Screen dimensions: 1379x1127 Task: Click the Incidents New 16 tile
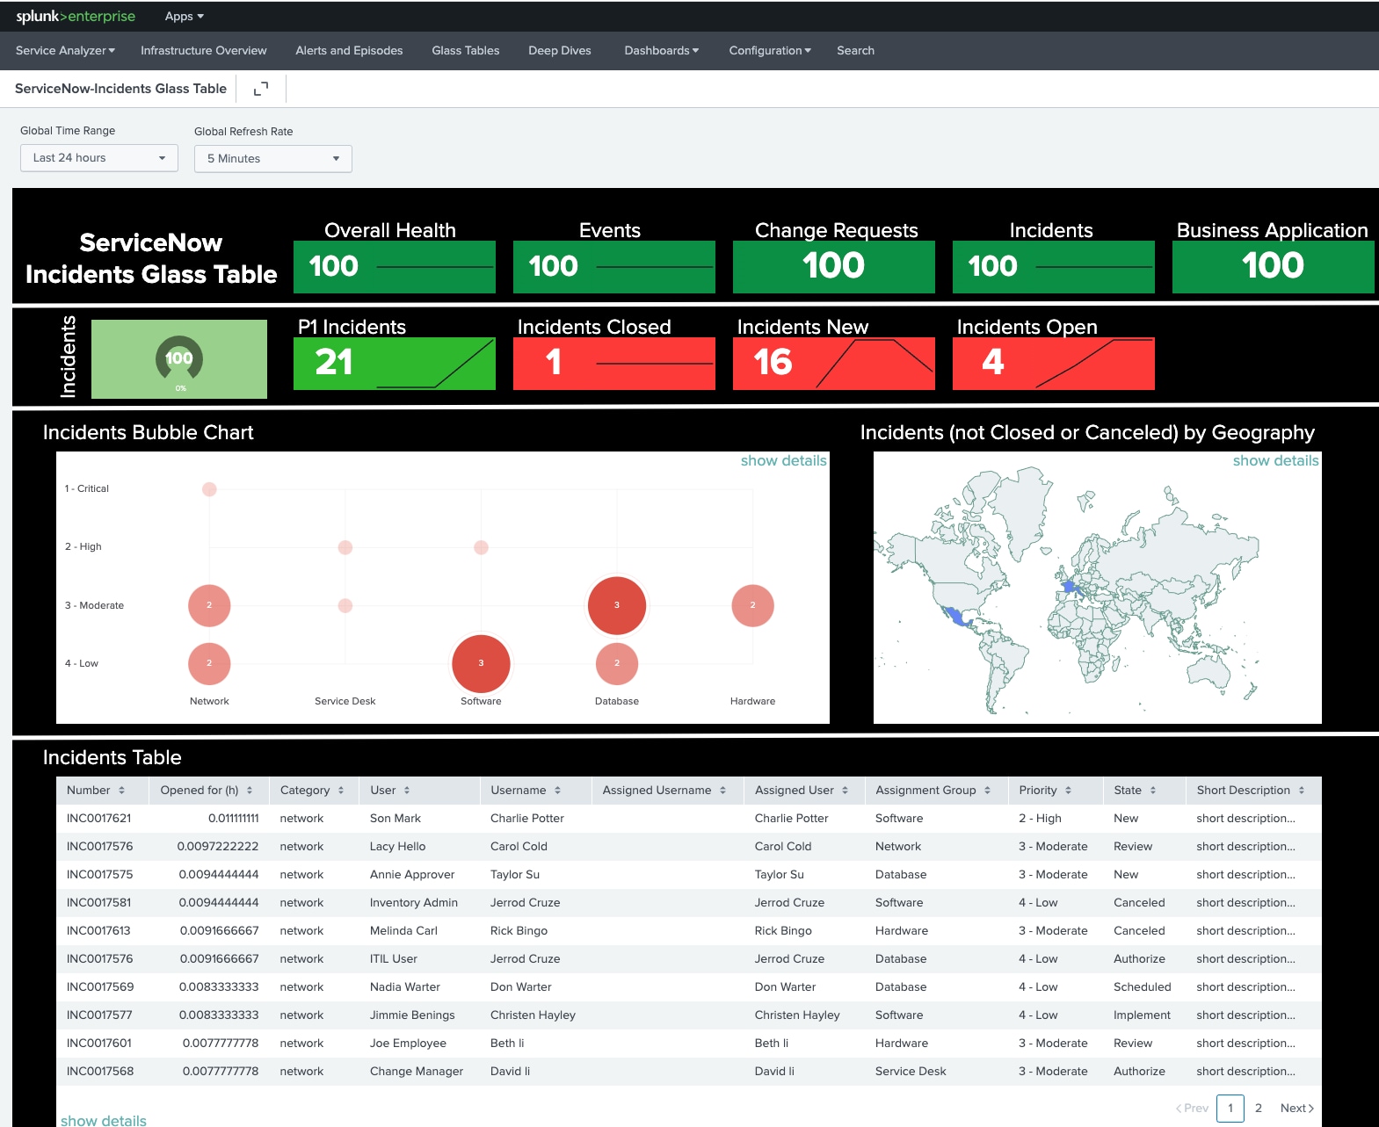[x=834, y=363]
